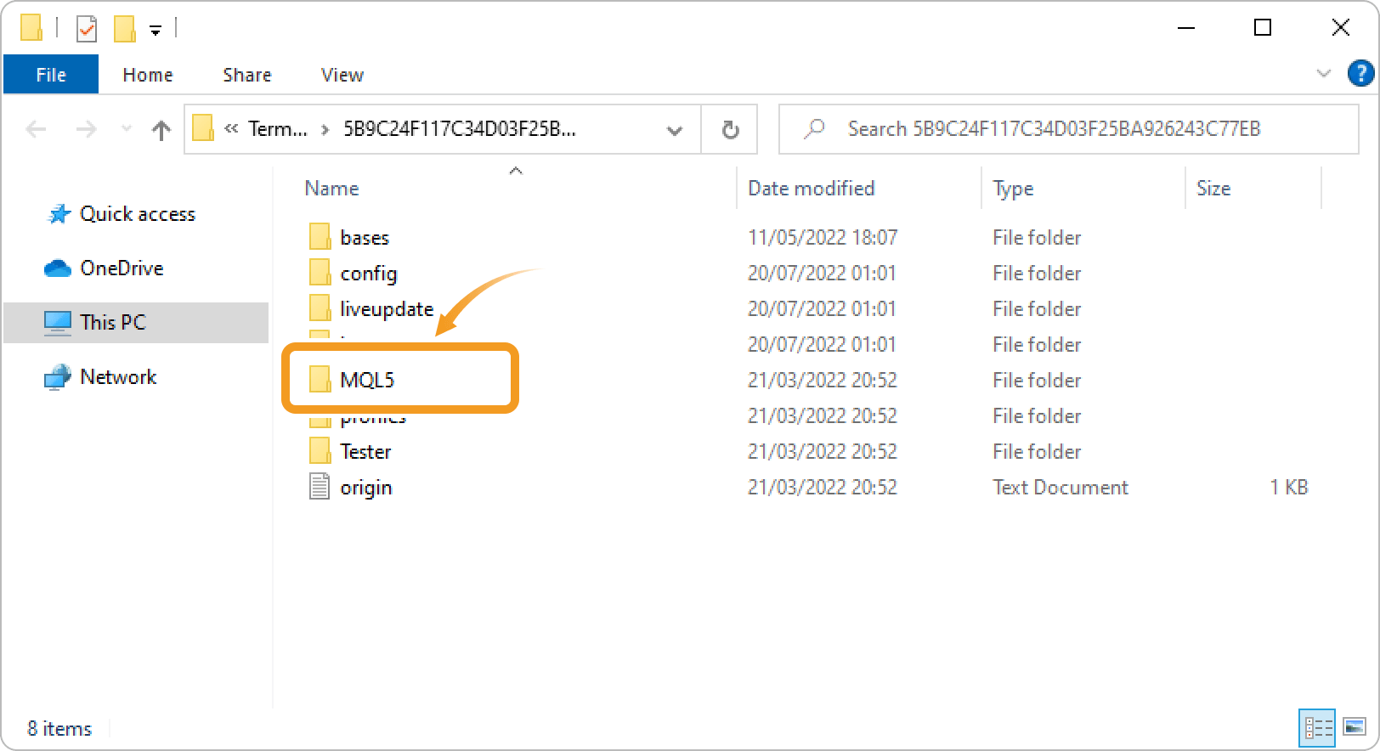This screenshot has width=1380, height=751.
Task: Open the Recent locations dropdown arrow
Action: 127,129
